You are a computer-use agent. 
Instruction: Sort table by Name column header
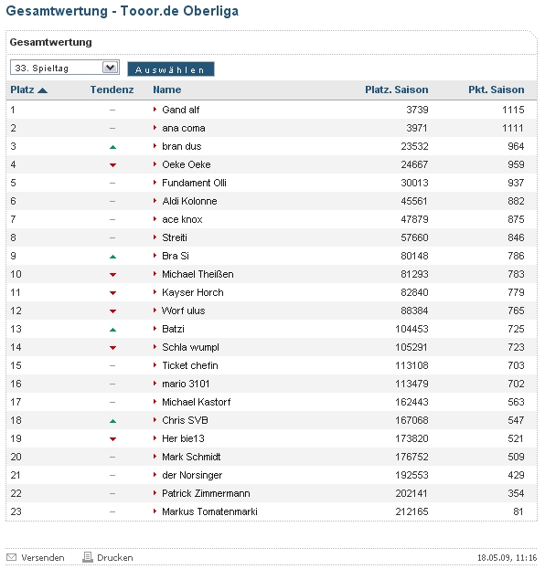tap(166, 90)
